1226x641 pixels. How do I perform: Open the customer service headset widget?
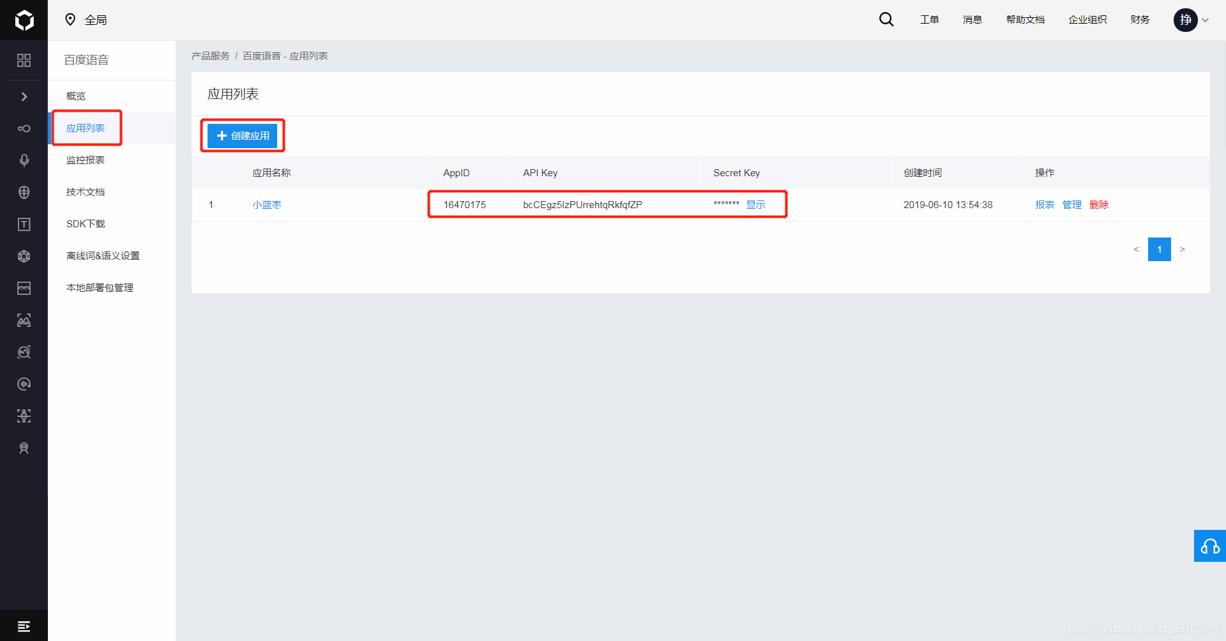click(x=1210, y=546)
